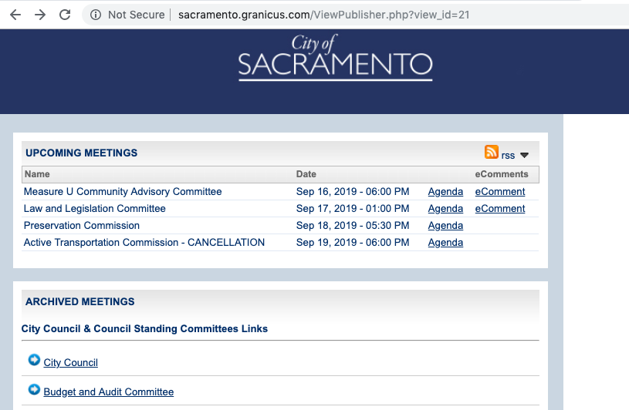629x410 pixels.
Task: Click the Name column header
Action: (37, 174)
